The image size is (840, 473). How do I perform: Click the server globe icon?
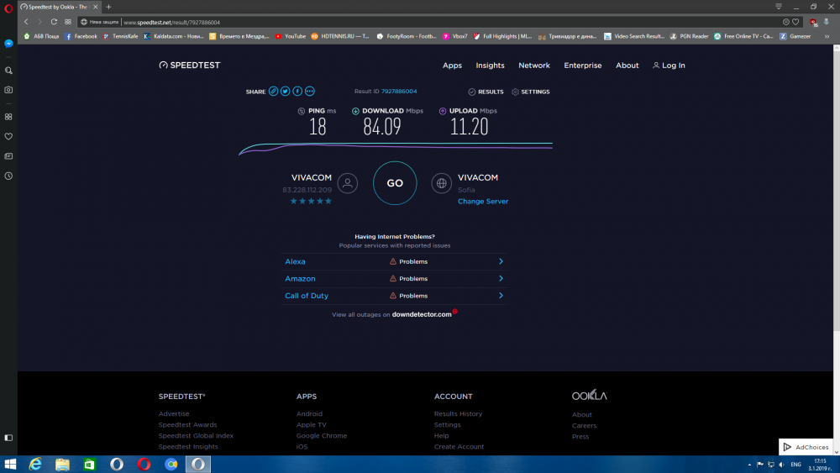click(442, 183)
